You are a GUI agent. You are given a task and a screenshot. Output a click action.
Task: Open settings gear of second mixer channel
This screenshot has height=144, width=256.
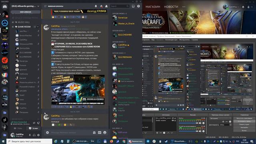coord(204,131)
